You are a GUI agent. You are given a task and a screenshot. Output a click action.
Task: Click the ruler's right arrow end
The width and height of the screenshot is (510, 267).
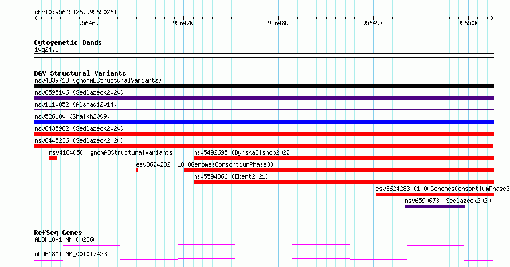point(492,18)
